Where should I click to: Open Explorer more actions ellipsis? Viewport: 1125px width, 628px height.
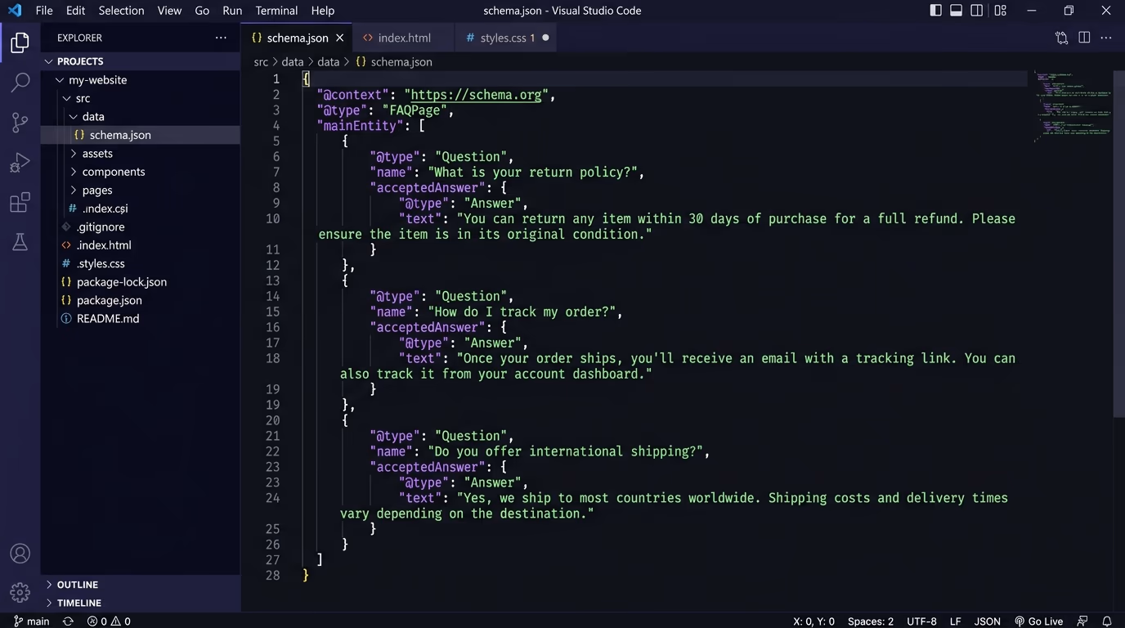tap(221, 38)
